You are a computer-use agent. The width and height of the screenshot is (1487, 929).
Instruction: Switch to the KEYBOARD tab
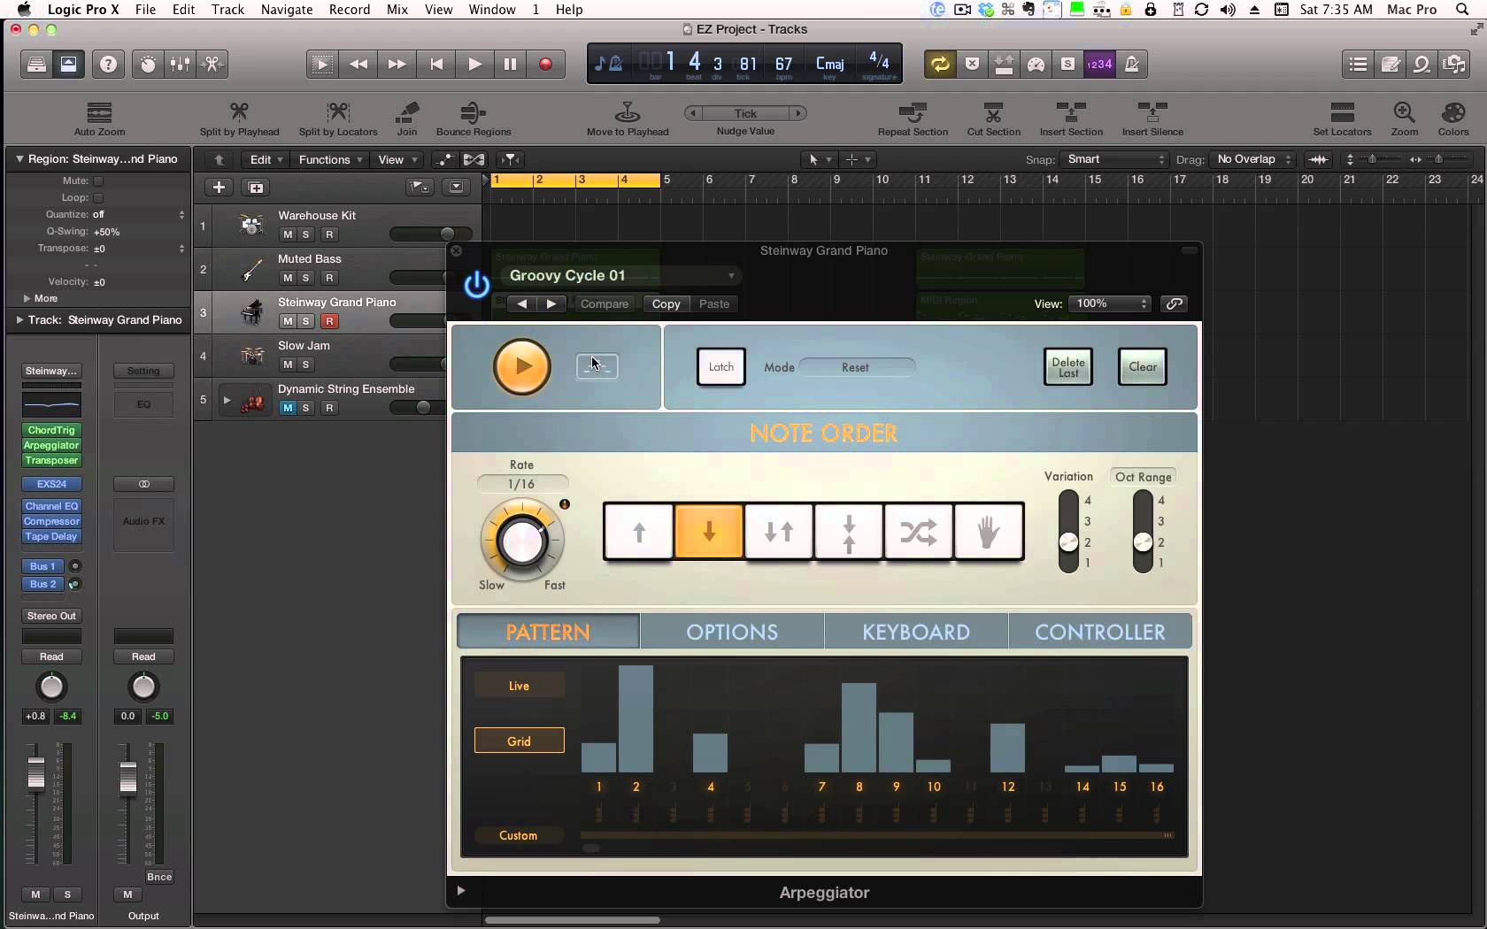(x=916, y=632)
